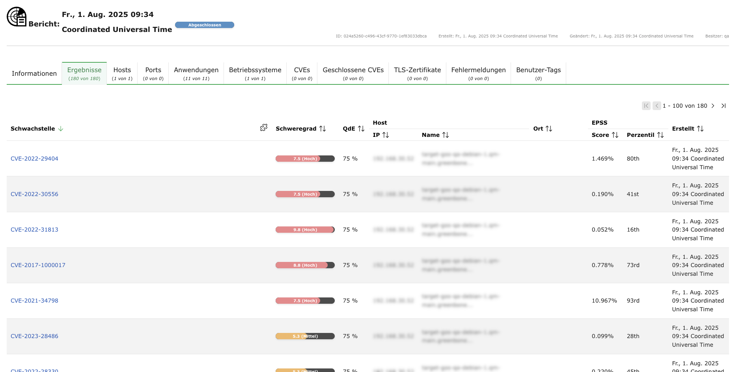Switch to the Hosts tab
This screenshot has height=372, width=733.
coord(122,73)
